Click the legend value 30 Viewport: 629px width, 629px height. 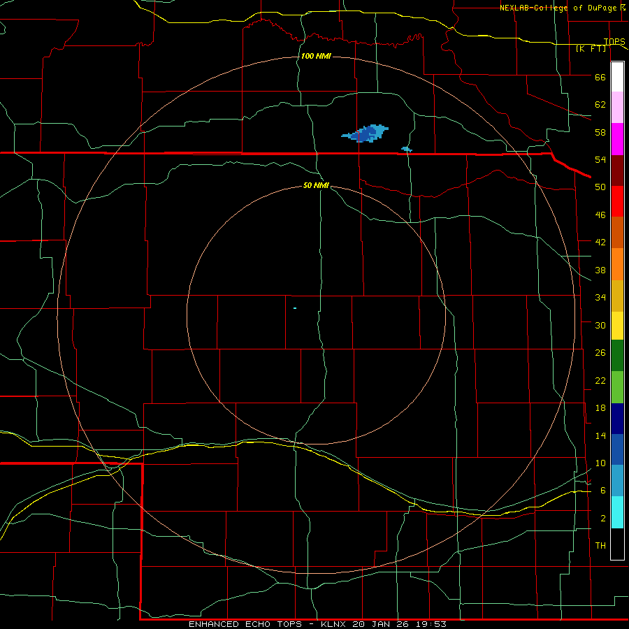pos(600,325)
